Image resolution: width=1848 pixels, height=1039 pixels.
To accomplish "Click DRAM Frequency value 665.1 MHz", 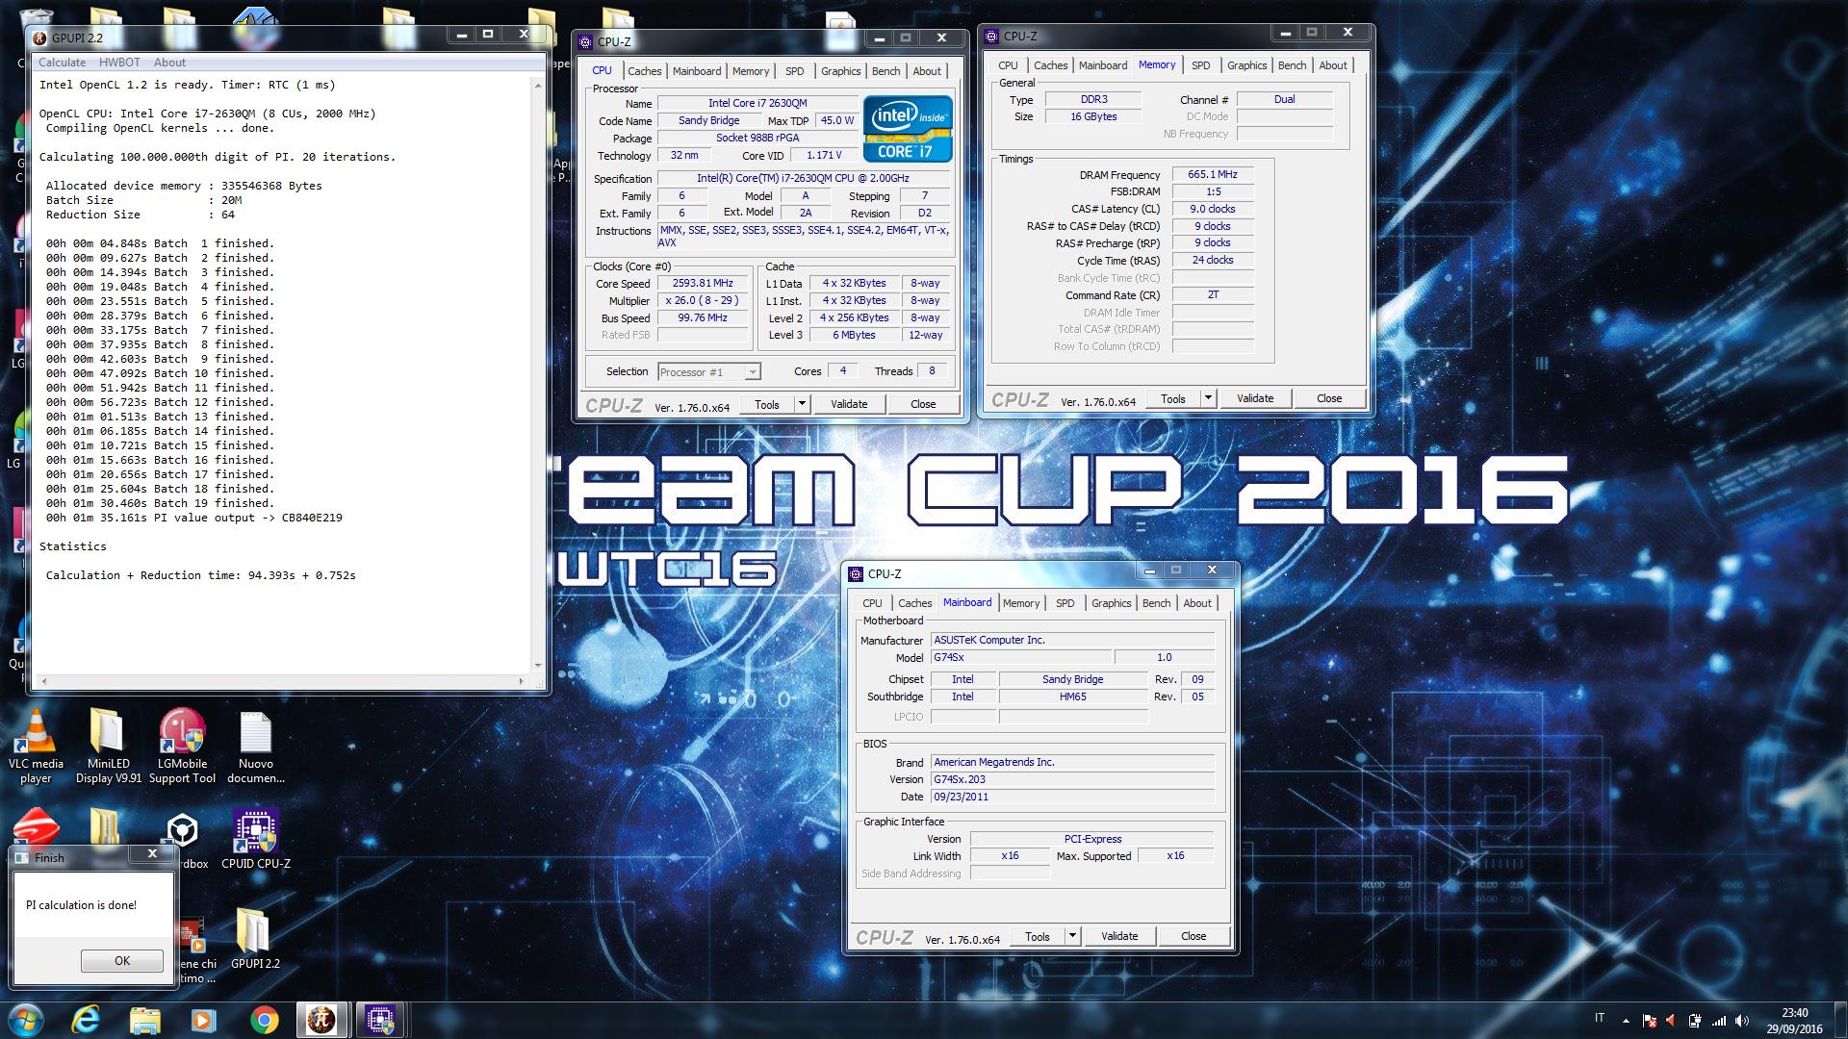I will point(1213,175).
